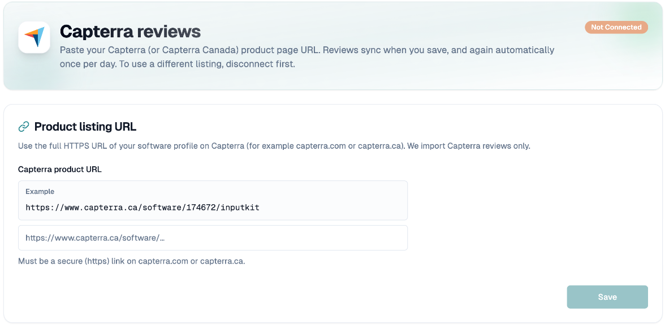Click the Capterra reviews heading
Image resolution: width=665 pixels, height=328 pixels.
click(130, 31)
